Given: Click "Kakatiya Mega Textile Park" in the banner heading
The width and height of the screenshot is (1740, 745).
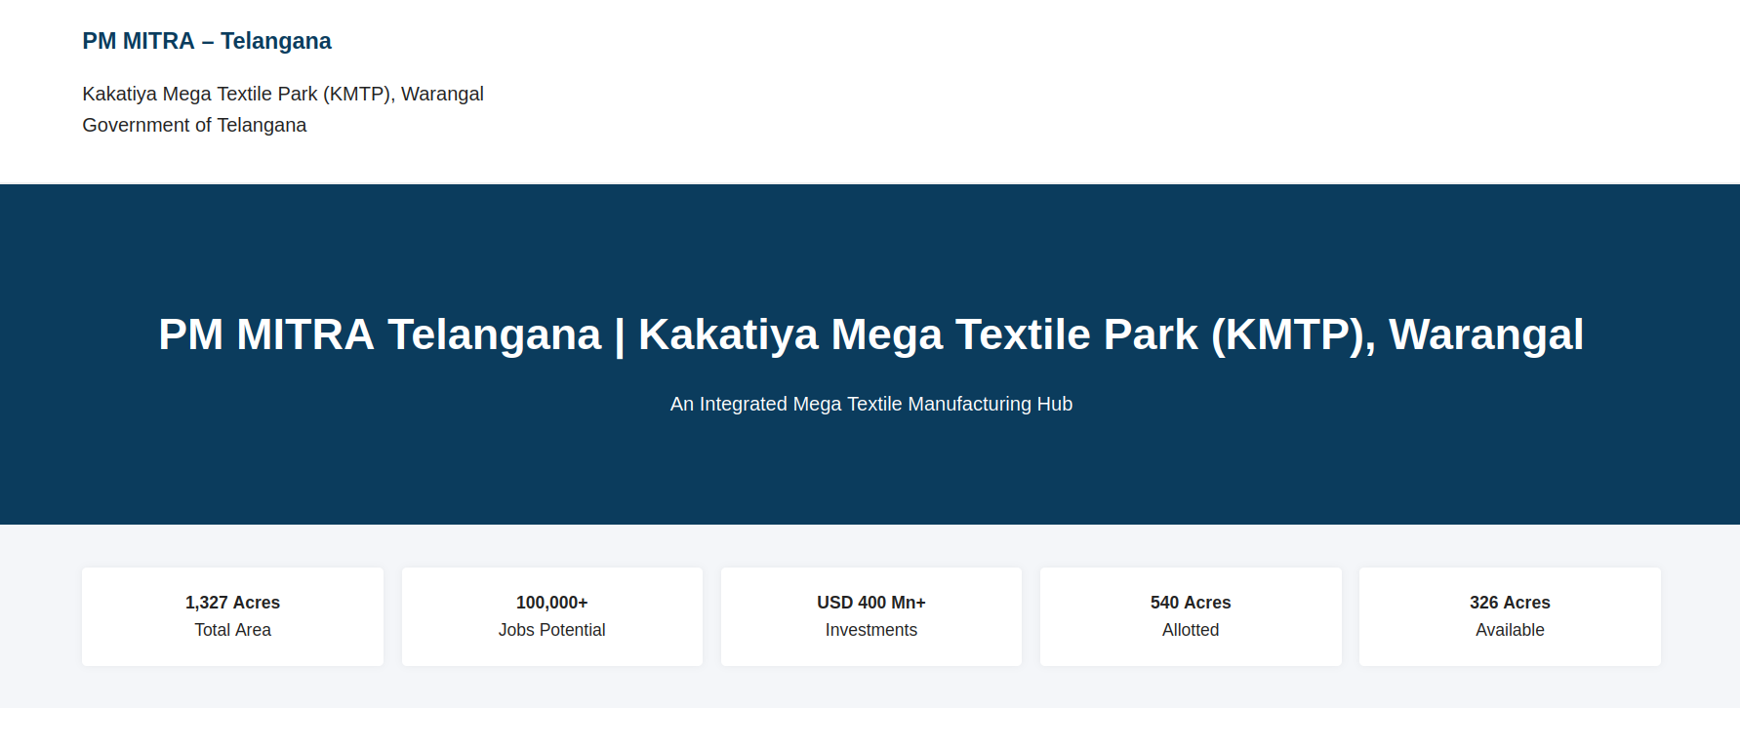Looking at the screenshot, I should [917, 334].
